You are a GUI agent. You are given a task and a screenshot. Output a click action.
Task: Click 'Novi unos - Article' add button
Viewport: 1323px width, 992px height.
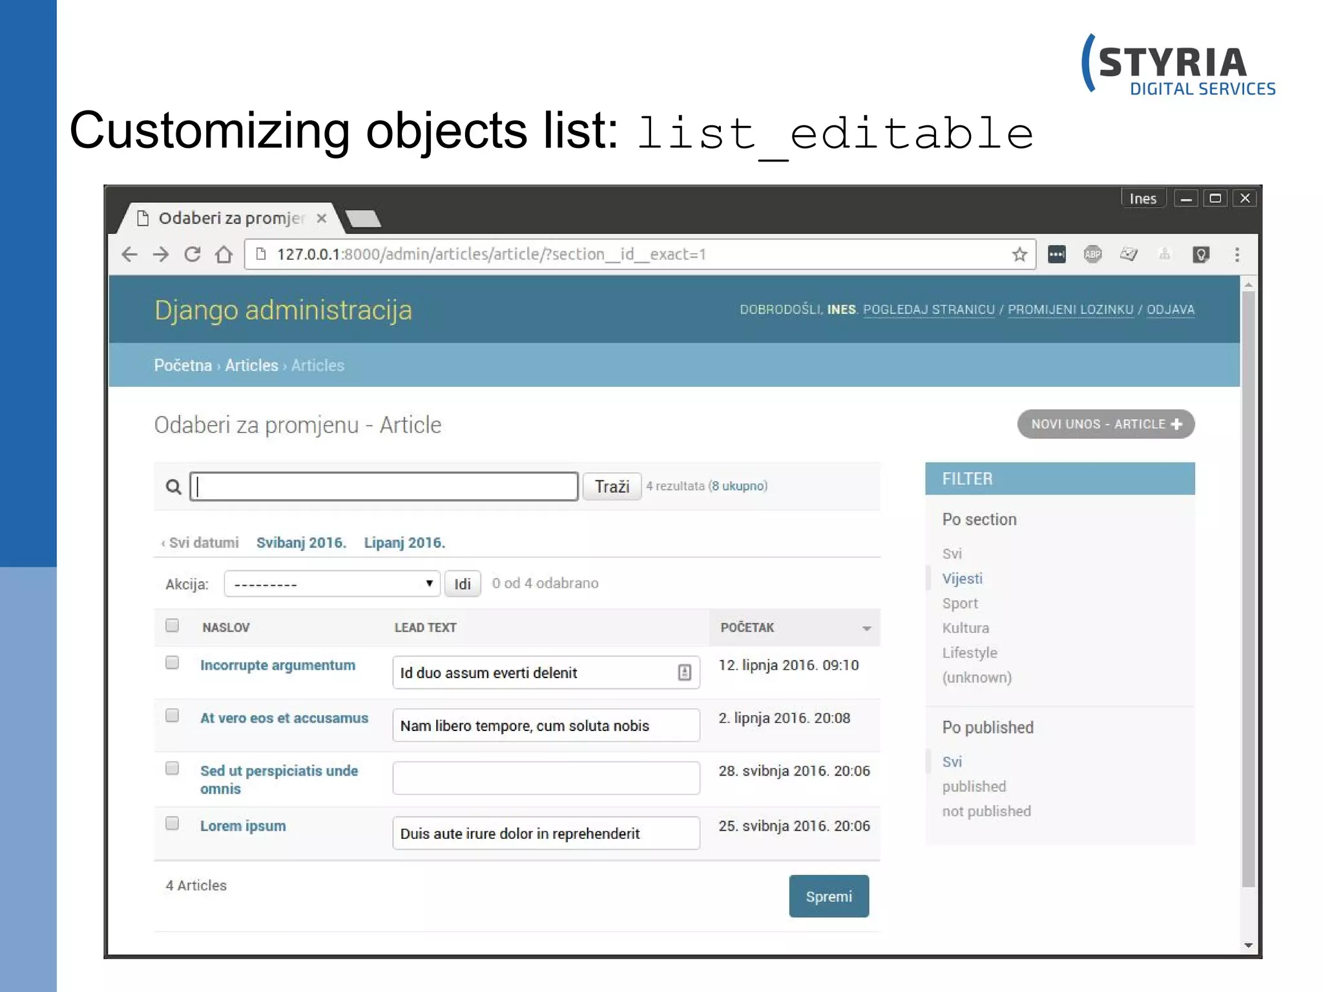(x=1106, y=424)
